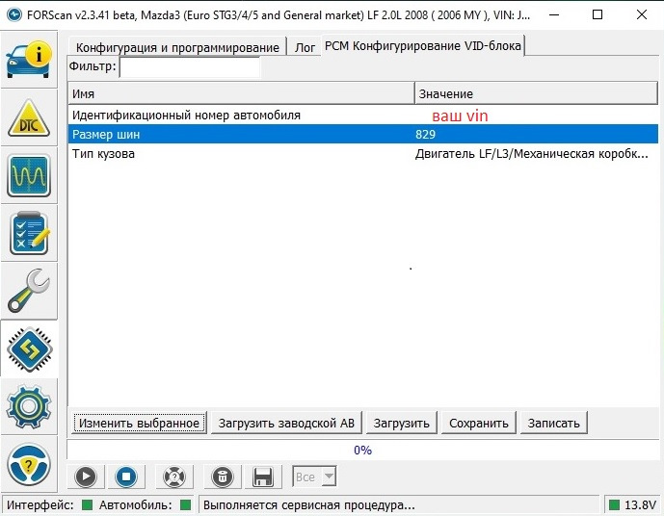The width and height of the screenshot is (664, 516).
Task: Open the vehicle information section
Action: pyautogui.click(x=29, y=60)
